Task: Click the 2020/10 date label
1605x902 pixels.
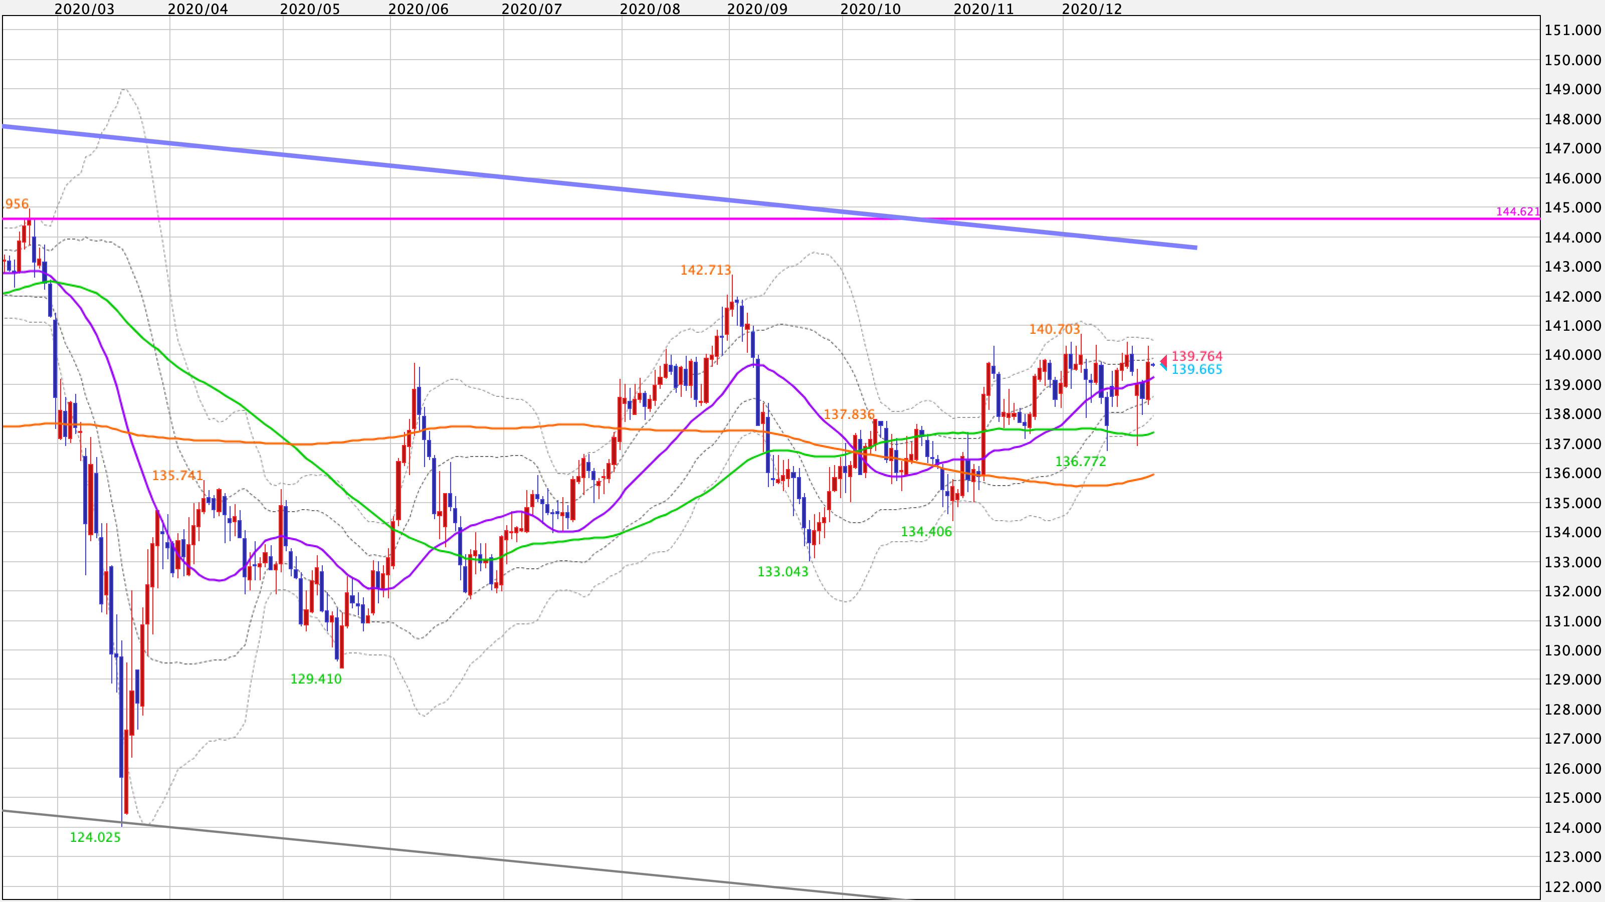Action: 870,9
